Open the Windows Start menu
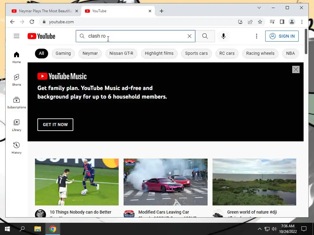 (x=7, y=229)
